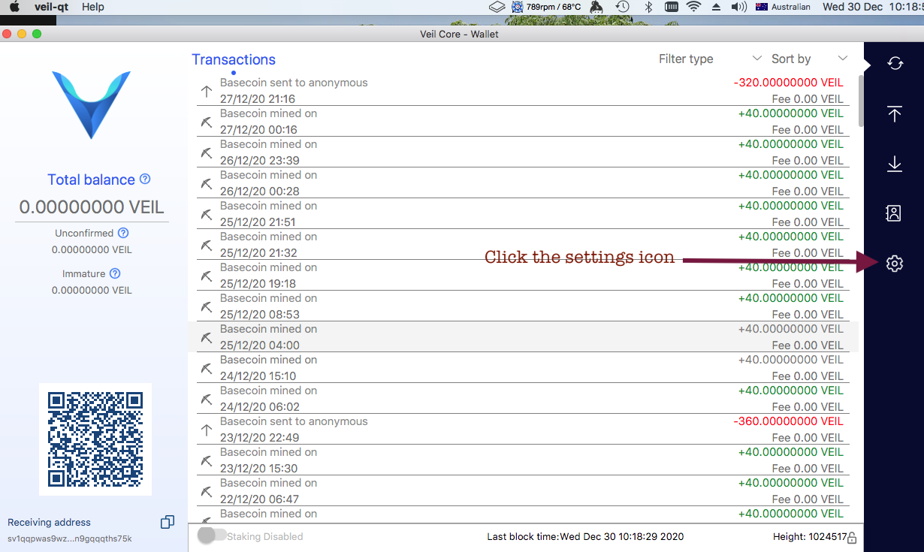
Task: Select the -360.00000000 VEIL sent transaction
Action: pos(524,429)
